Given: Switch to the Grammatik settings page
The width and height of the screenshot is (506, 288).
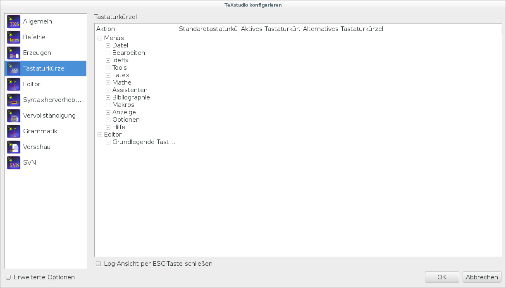Looking at the screenshot, I should pos(40,131).
